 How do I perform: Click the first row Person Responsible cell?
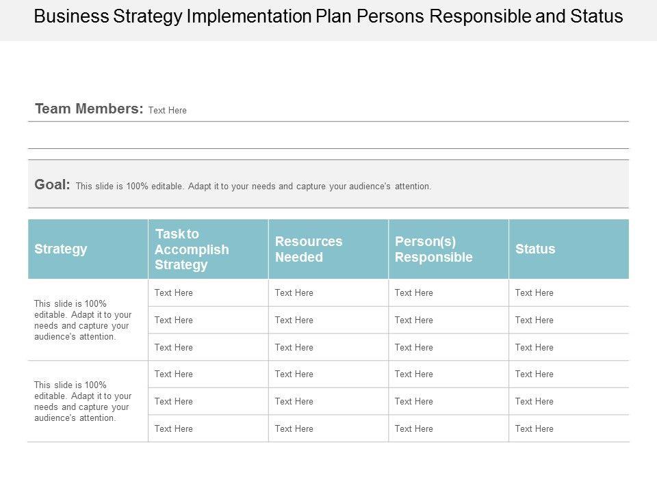pos(414,292)
